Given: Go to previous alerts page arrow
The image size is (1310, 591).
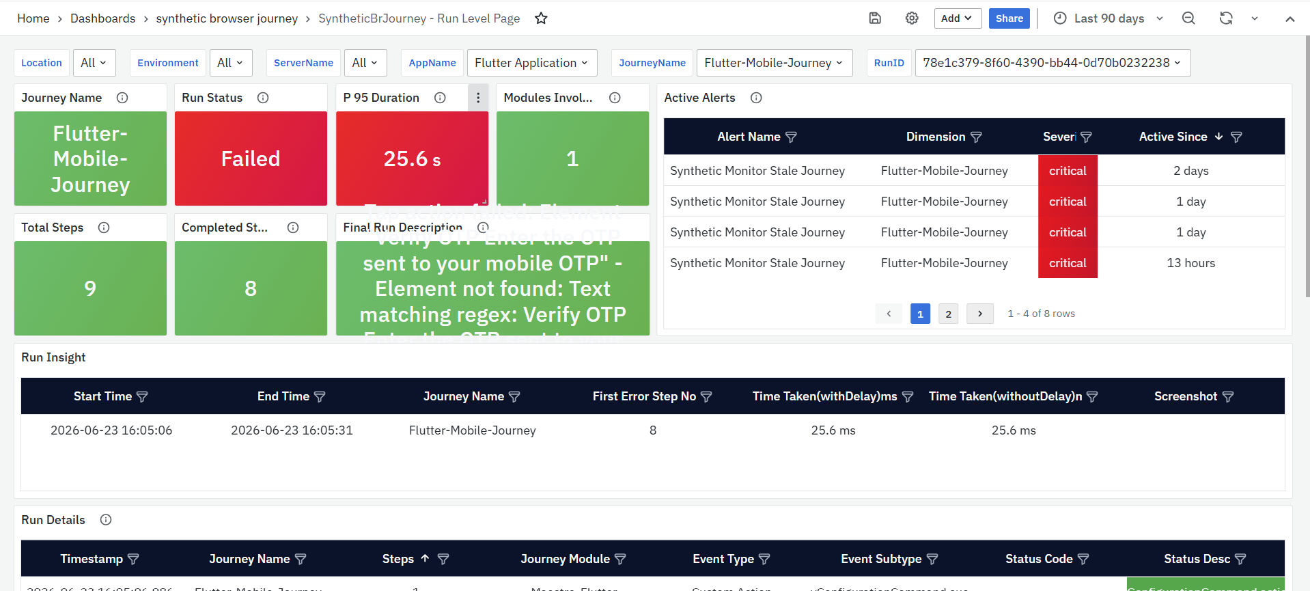Looking at the screenshot, I should [889, 314].
